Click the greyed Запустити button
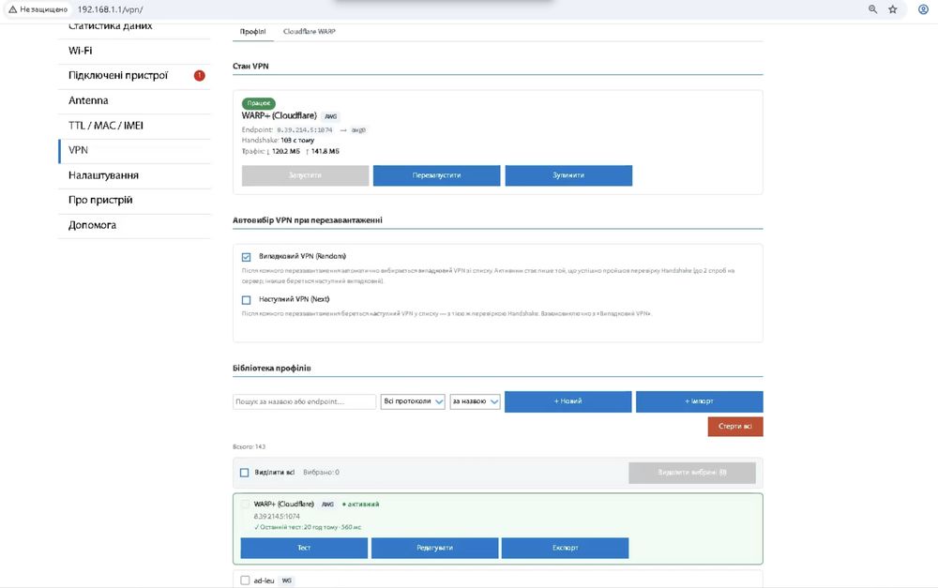 click(x=305, y=175)
